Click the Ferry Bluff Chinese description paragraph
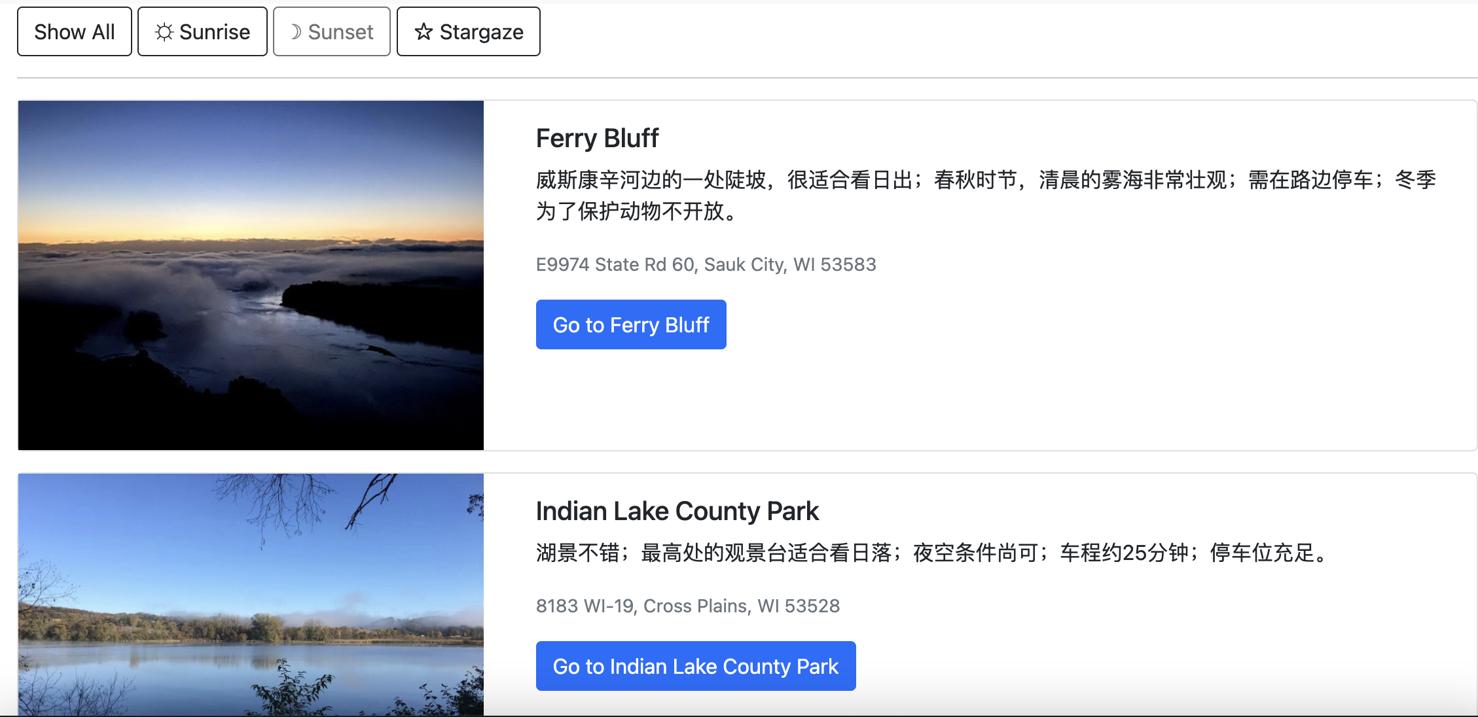Viewport: 1478px width, 717px height. pyautogui.click(x=986, y=195)
